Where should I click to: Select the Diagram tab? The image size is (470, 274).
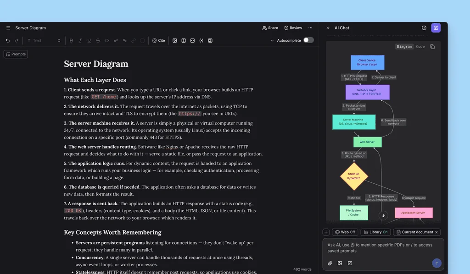[x=404, y=47]
